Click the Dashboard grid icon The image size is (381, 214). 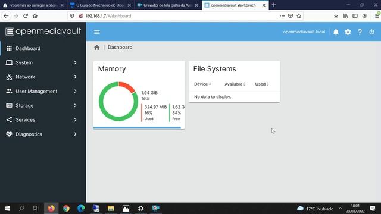coord(9,48)
